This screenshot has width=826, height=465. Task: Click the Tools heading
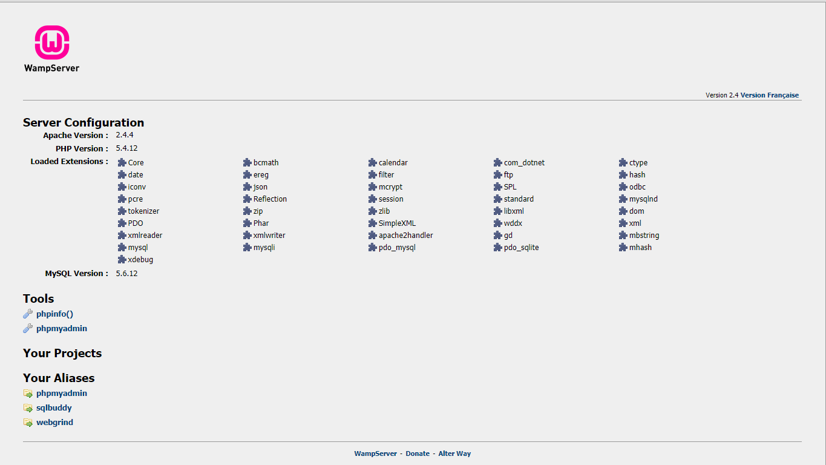pyautogui.click(x=39, y=298)
